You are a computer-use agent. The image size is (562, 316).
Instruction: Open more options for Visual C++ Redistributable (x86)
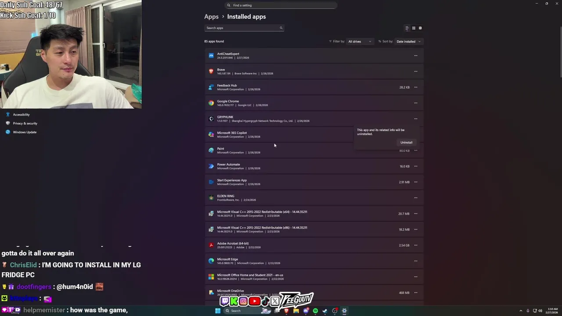click(x=416, y=230)
